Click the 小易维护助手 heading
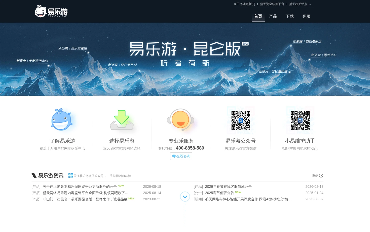This screenshot has height=232, width=370. [300, 141]
